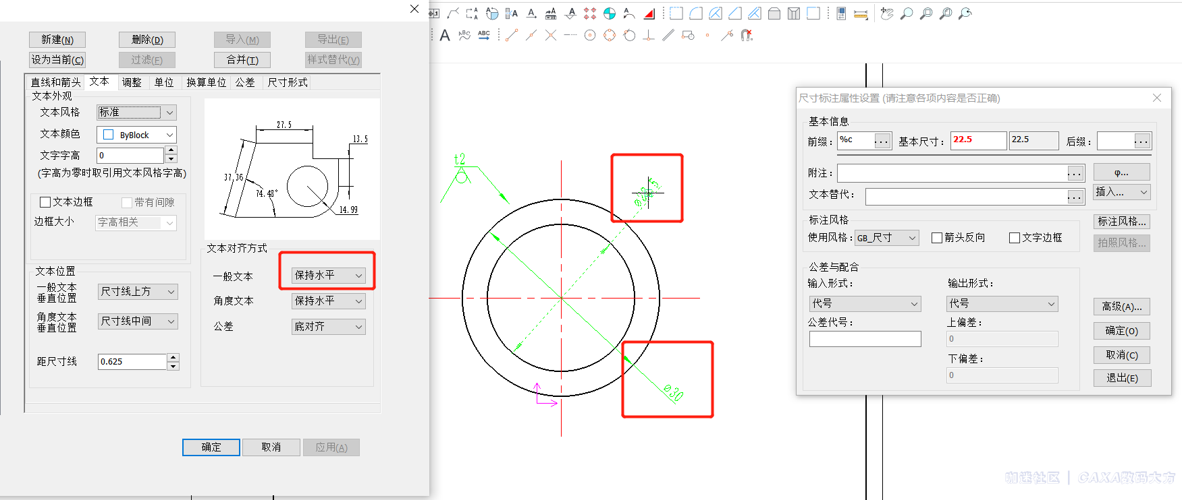Select the ruler measure dimension tool

point(861,13)
